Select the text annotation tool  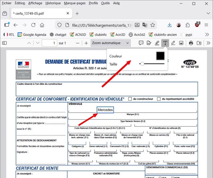(165, 43)
